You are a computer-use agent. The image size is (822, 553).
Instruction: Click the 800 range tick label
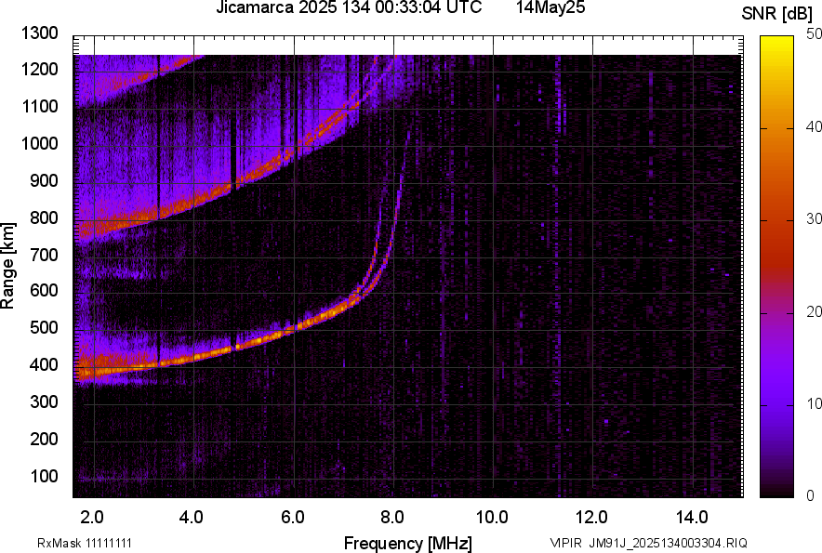coord(44,217)
